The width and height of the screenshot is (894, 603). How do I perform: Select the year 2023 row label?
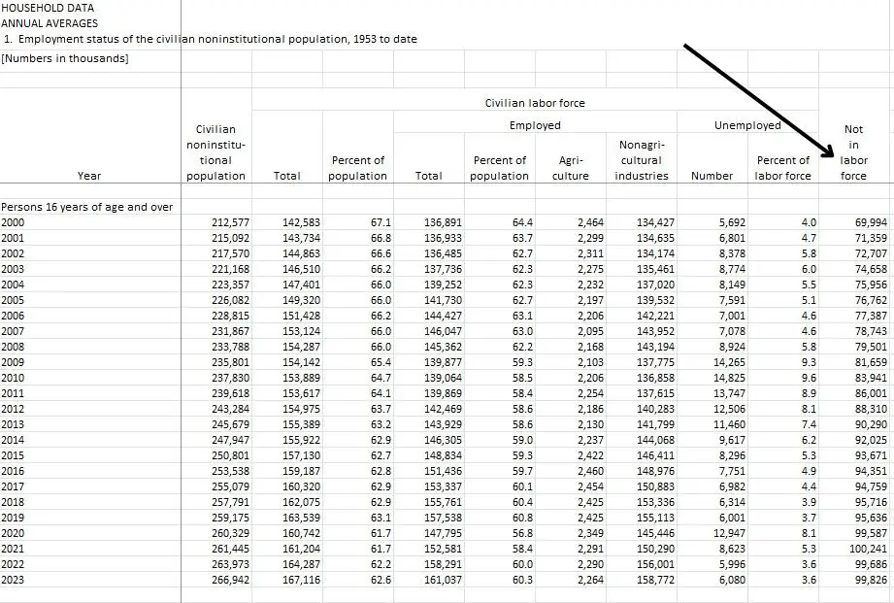tap(13, 580)
